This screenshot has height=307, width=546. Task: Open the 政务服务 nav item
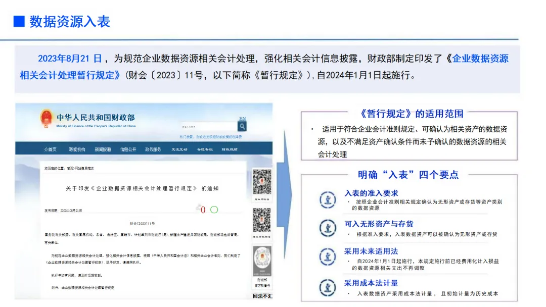(153, 149)
